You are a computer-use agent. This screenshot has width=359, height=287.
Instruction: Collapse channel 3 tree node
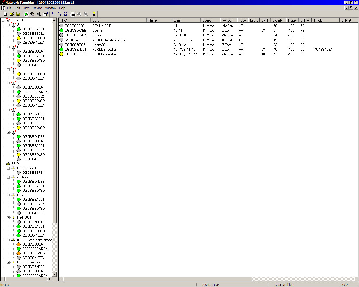[x=8, y=25]
